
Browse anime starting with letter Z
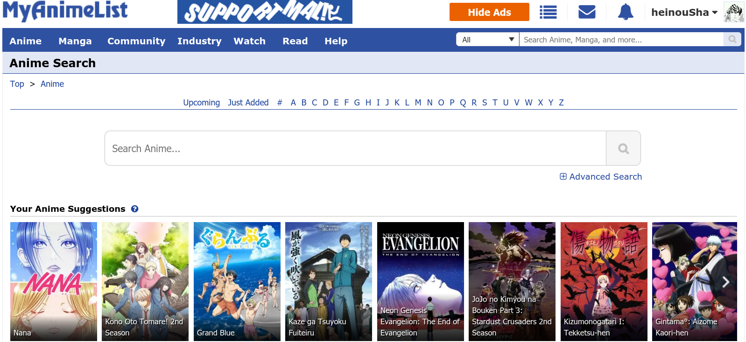pyautogui.click(x=561, y=103)
